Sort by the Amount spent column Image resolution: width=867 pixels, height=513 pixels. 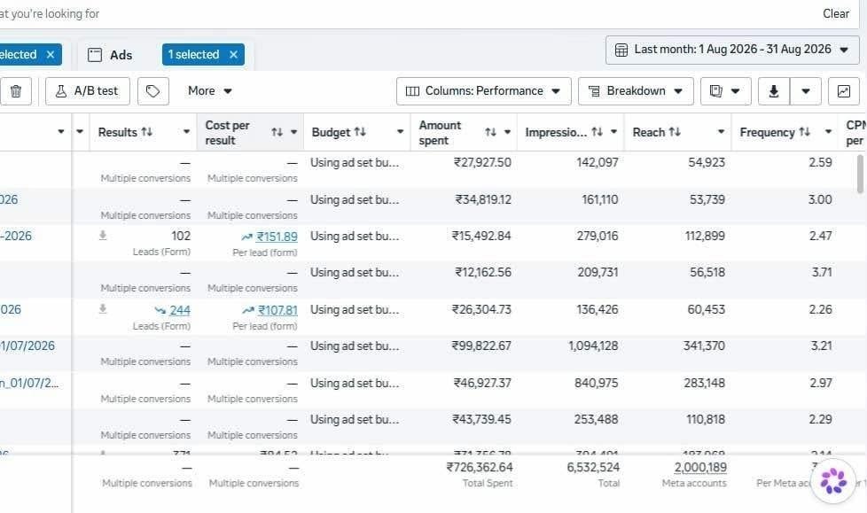[x=490, y=131]
